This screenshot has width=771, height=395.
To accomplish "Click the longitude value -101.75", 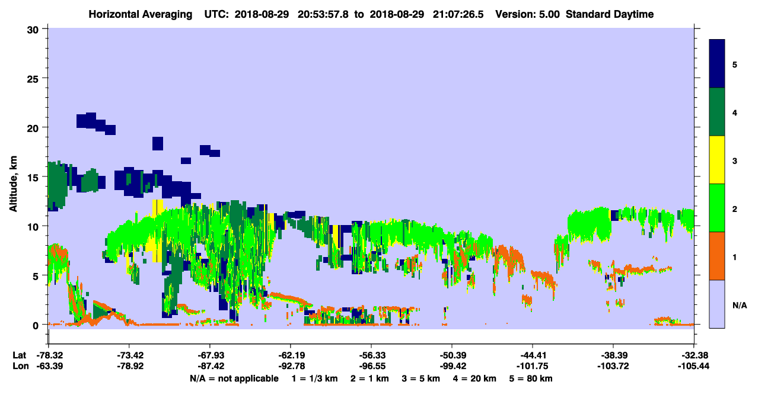I will pos(533,366).
